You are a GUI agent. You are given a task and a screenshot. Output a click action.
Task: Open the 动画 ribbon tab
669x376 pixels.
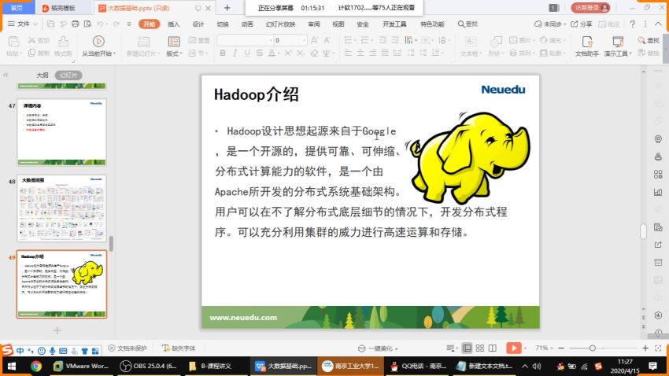[x=247, y=24]
